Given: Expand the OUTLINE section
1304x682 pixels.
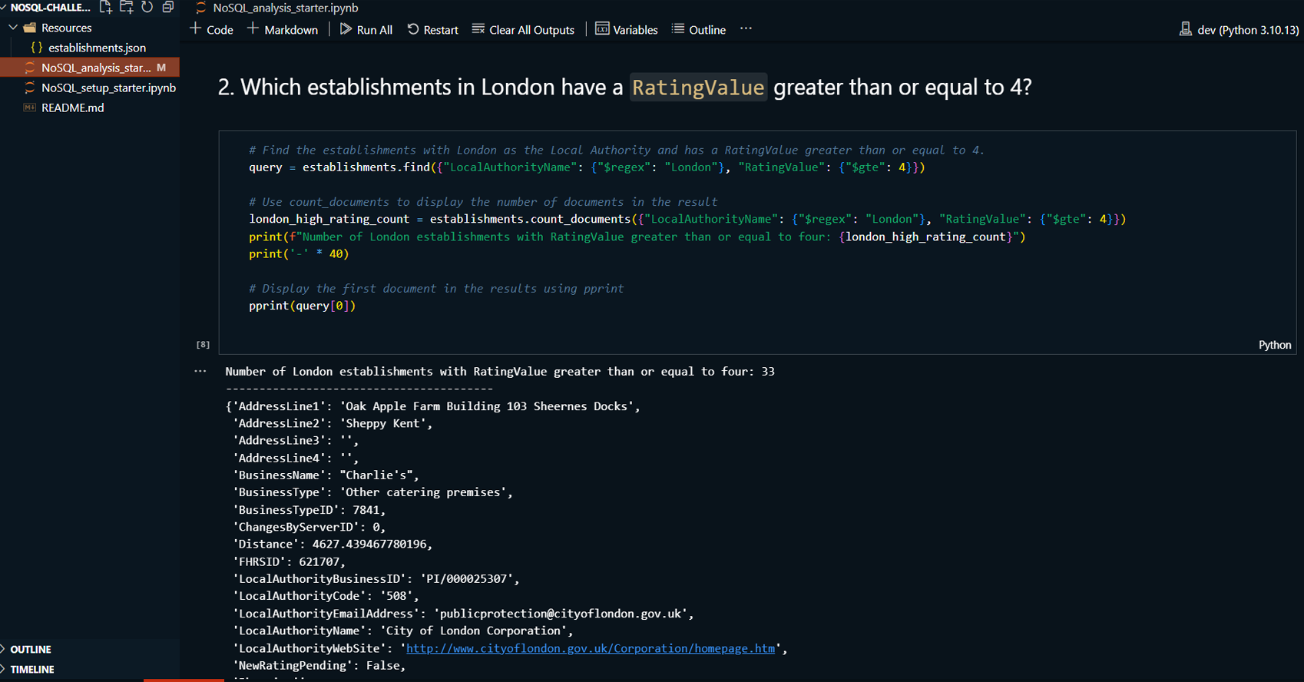Looking at the screenshot, I should (31, 650).
